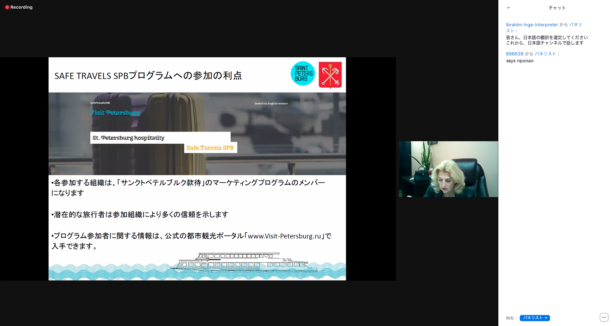Collapse the chat panel with the chevron
Screen dimensions: 611x326
508,8
